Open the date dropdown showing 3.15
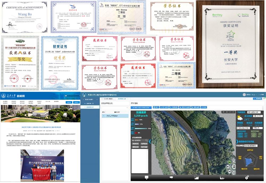Image resolution: width=266 pixels, height=183 pixels. 257,116
